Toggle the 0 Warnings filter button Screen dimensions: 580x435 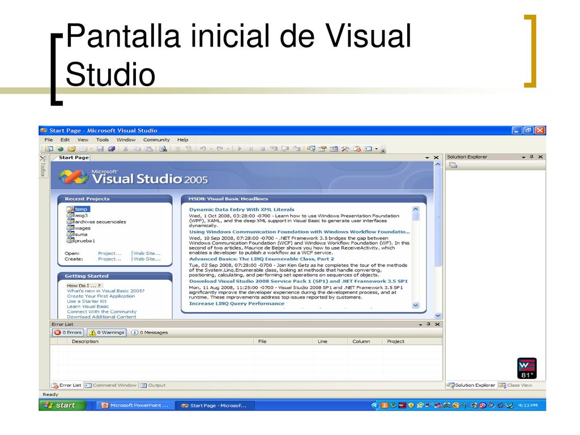pos(106,332)
